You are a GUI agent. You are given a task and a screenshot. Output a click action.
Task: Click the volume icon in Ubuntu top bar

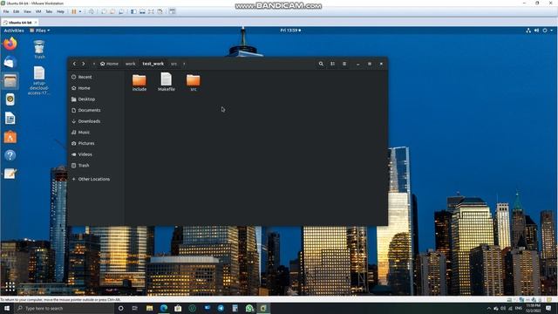tap(537, 31)
